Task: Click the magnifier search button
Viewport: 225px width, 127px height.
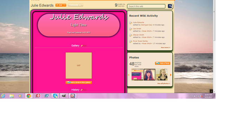Action: [170, 6]
